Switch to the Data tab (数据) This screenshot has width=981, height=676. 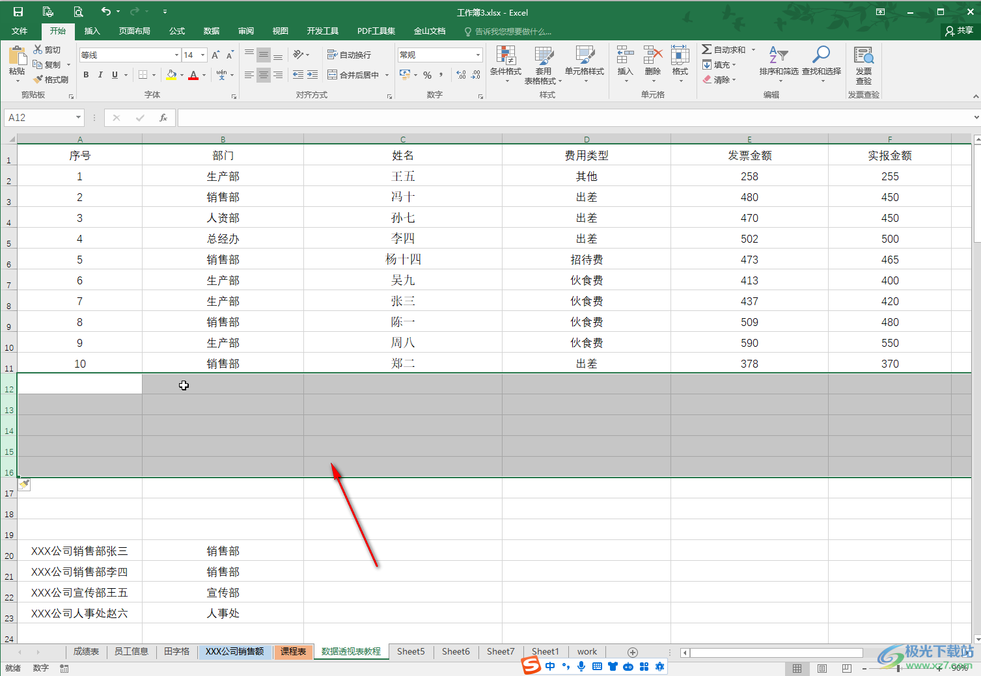(x=212, y=31)
